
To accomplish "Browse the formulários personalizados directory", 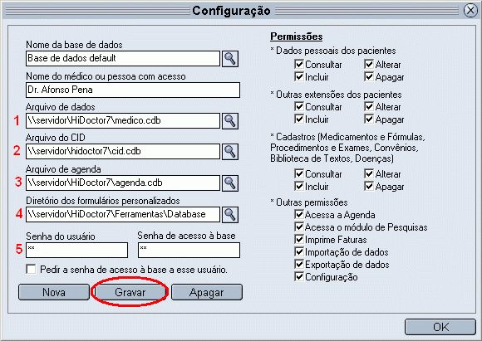I will 230,215.
